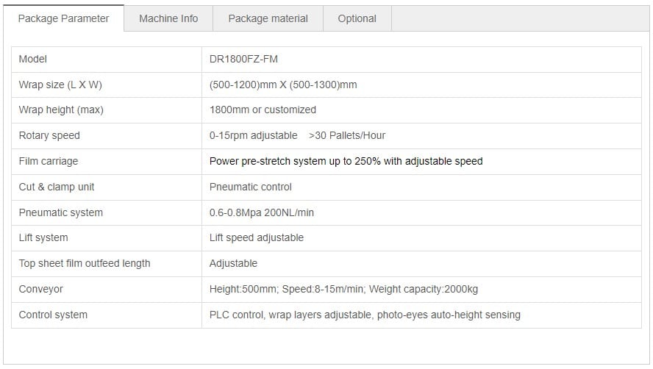Open the Package Parameter tab
The width and height of the screenshot is (653, 369).
click(63, 18)
